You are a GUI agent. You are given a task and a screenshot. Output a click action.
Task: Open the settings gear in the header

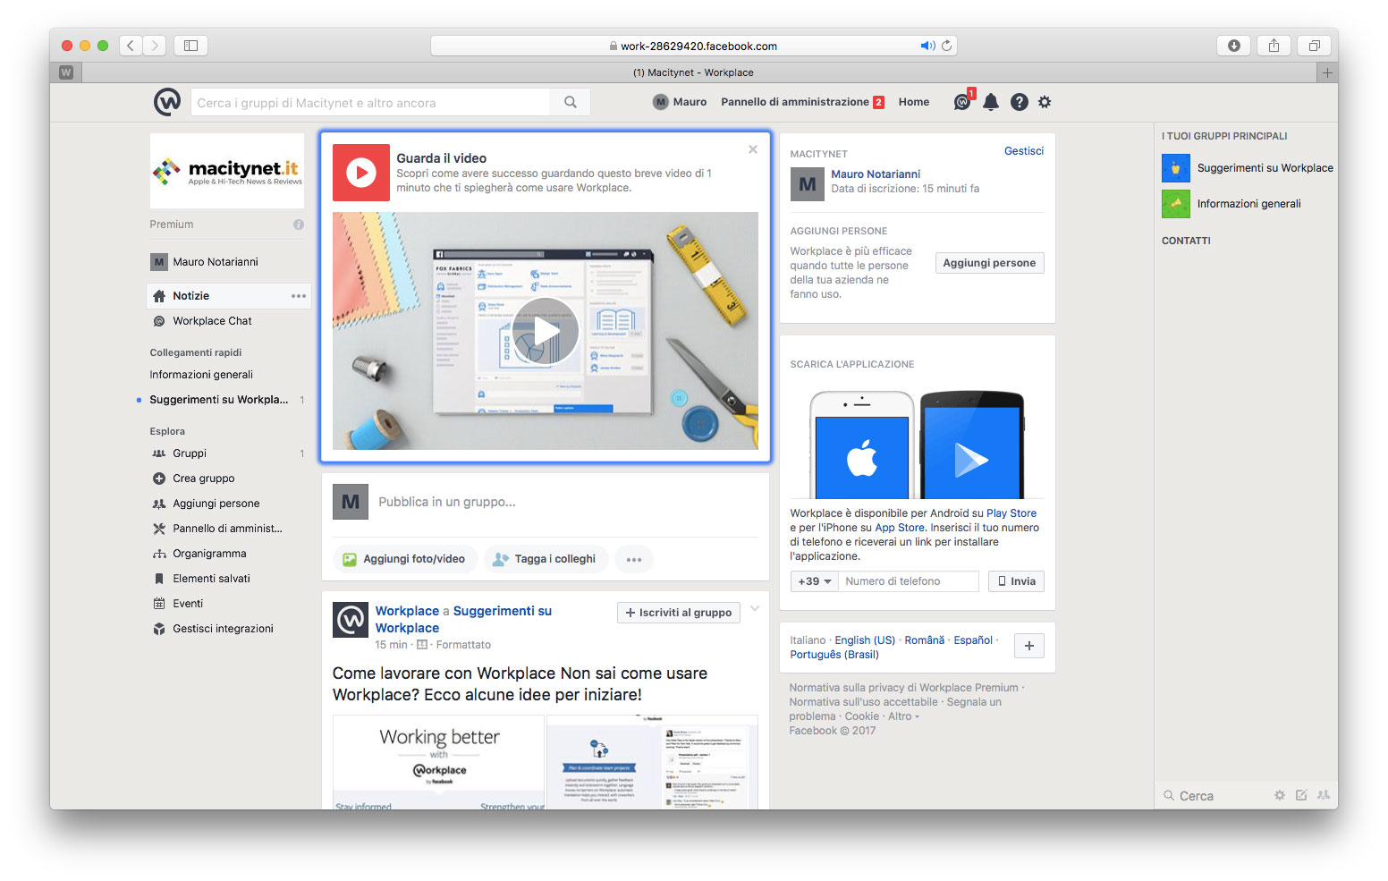click(x=1045, y=102)
